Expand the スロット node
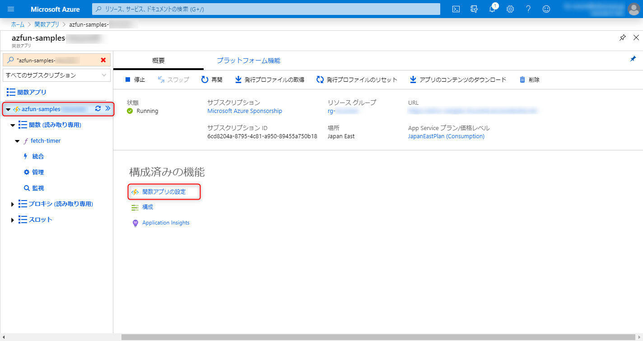Viewport: 643px width, 341px height. tap(13, 220)
